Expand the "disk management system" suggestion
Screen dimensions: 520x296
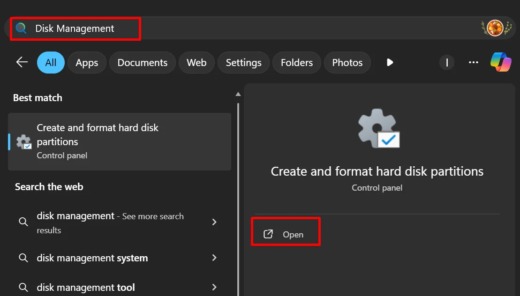tap(214, 258)
